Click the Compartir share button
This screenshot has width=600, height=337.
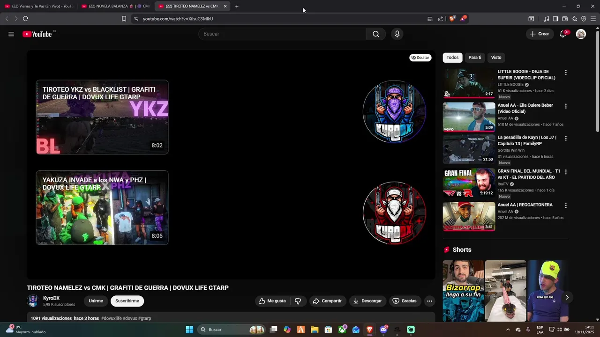pyautogui.click(x=327, y=301)
